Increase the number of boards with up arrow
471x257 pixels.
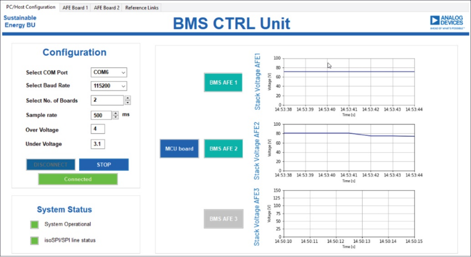(x=128, y=98)
